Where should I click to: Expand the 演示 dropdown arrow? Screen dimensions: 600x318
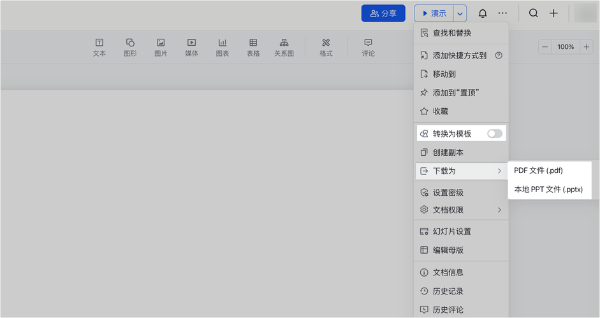pyautogui.click(x=460, y=13)
